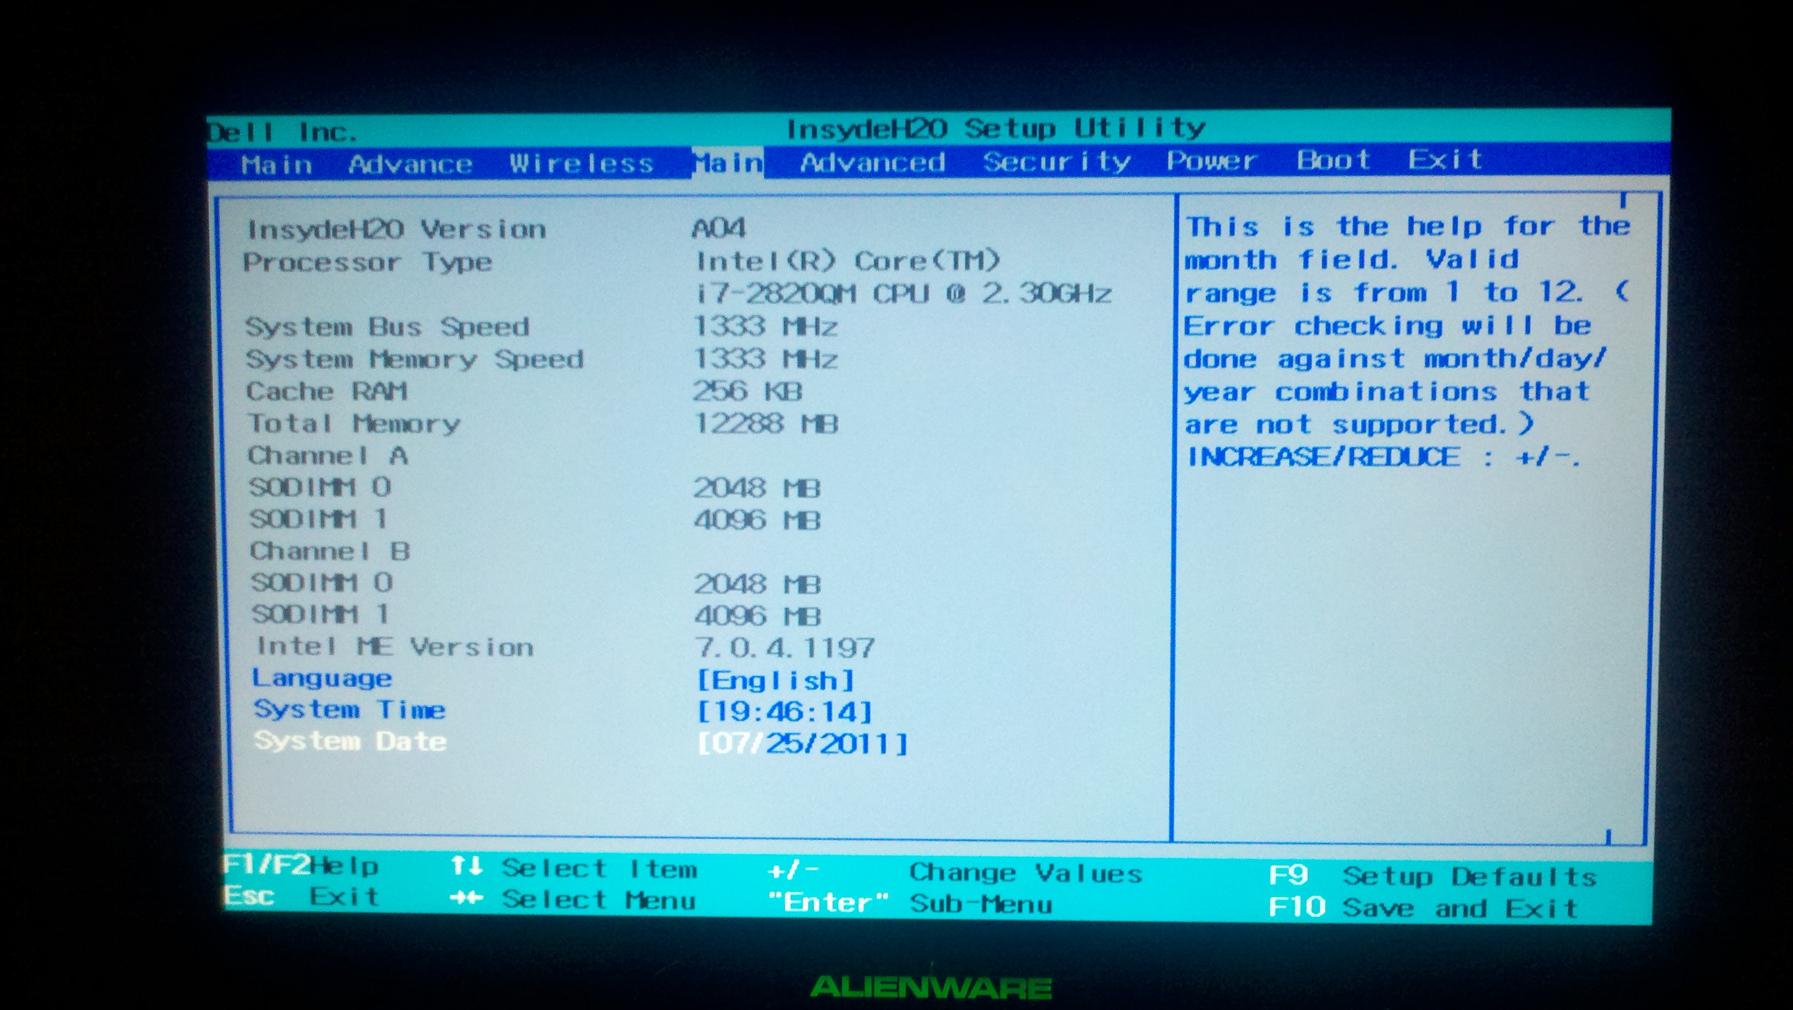This screenshot has height=1010, width=1793.
Task: Edit the [07/25/2011] date field
Action: pyautogui.click(x=803, y=744)
